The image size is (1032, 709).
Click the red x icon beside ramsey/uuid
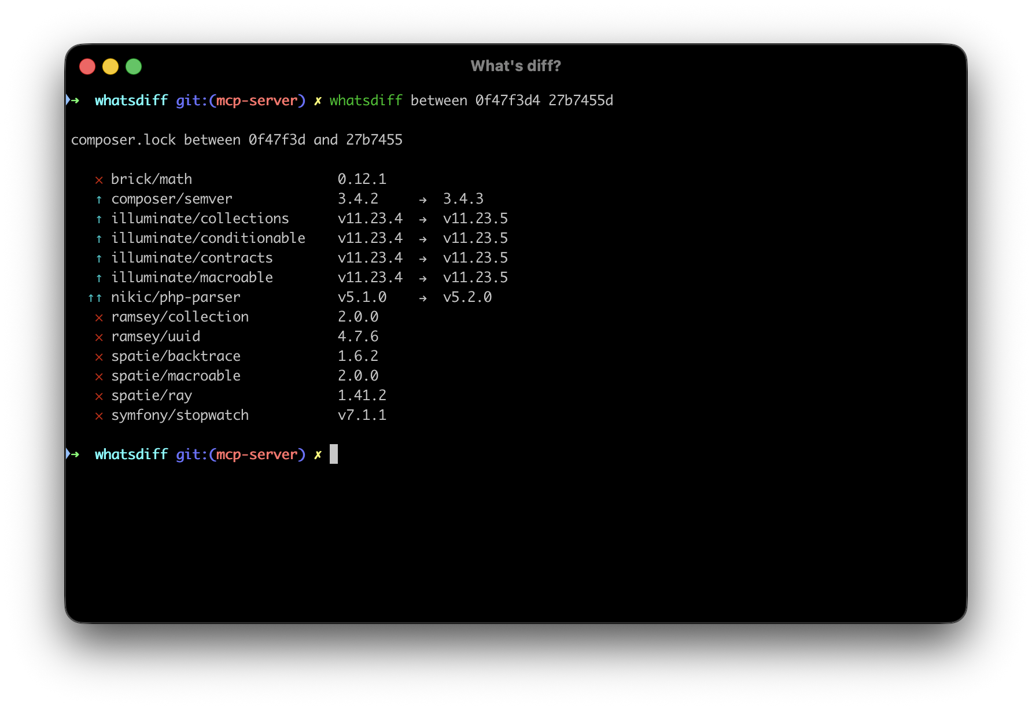[99, 337]
